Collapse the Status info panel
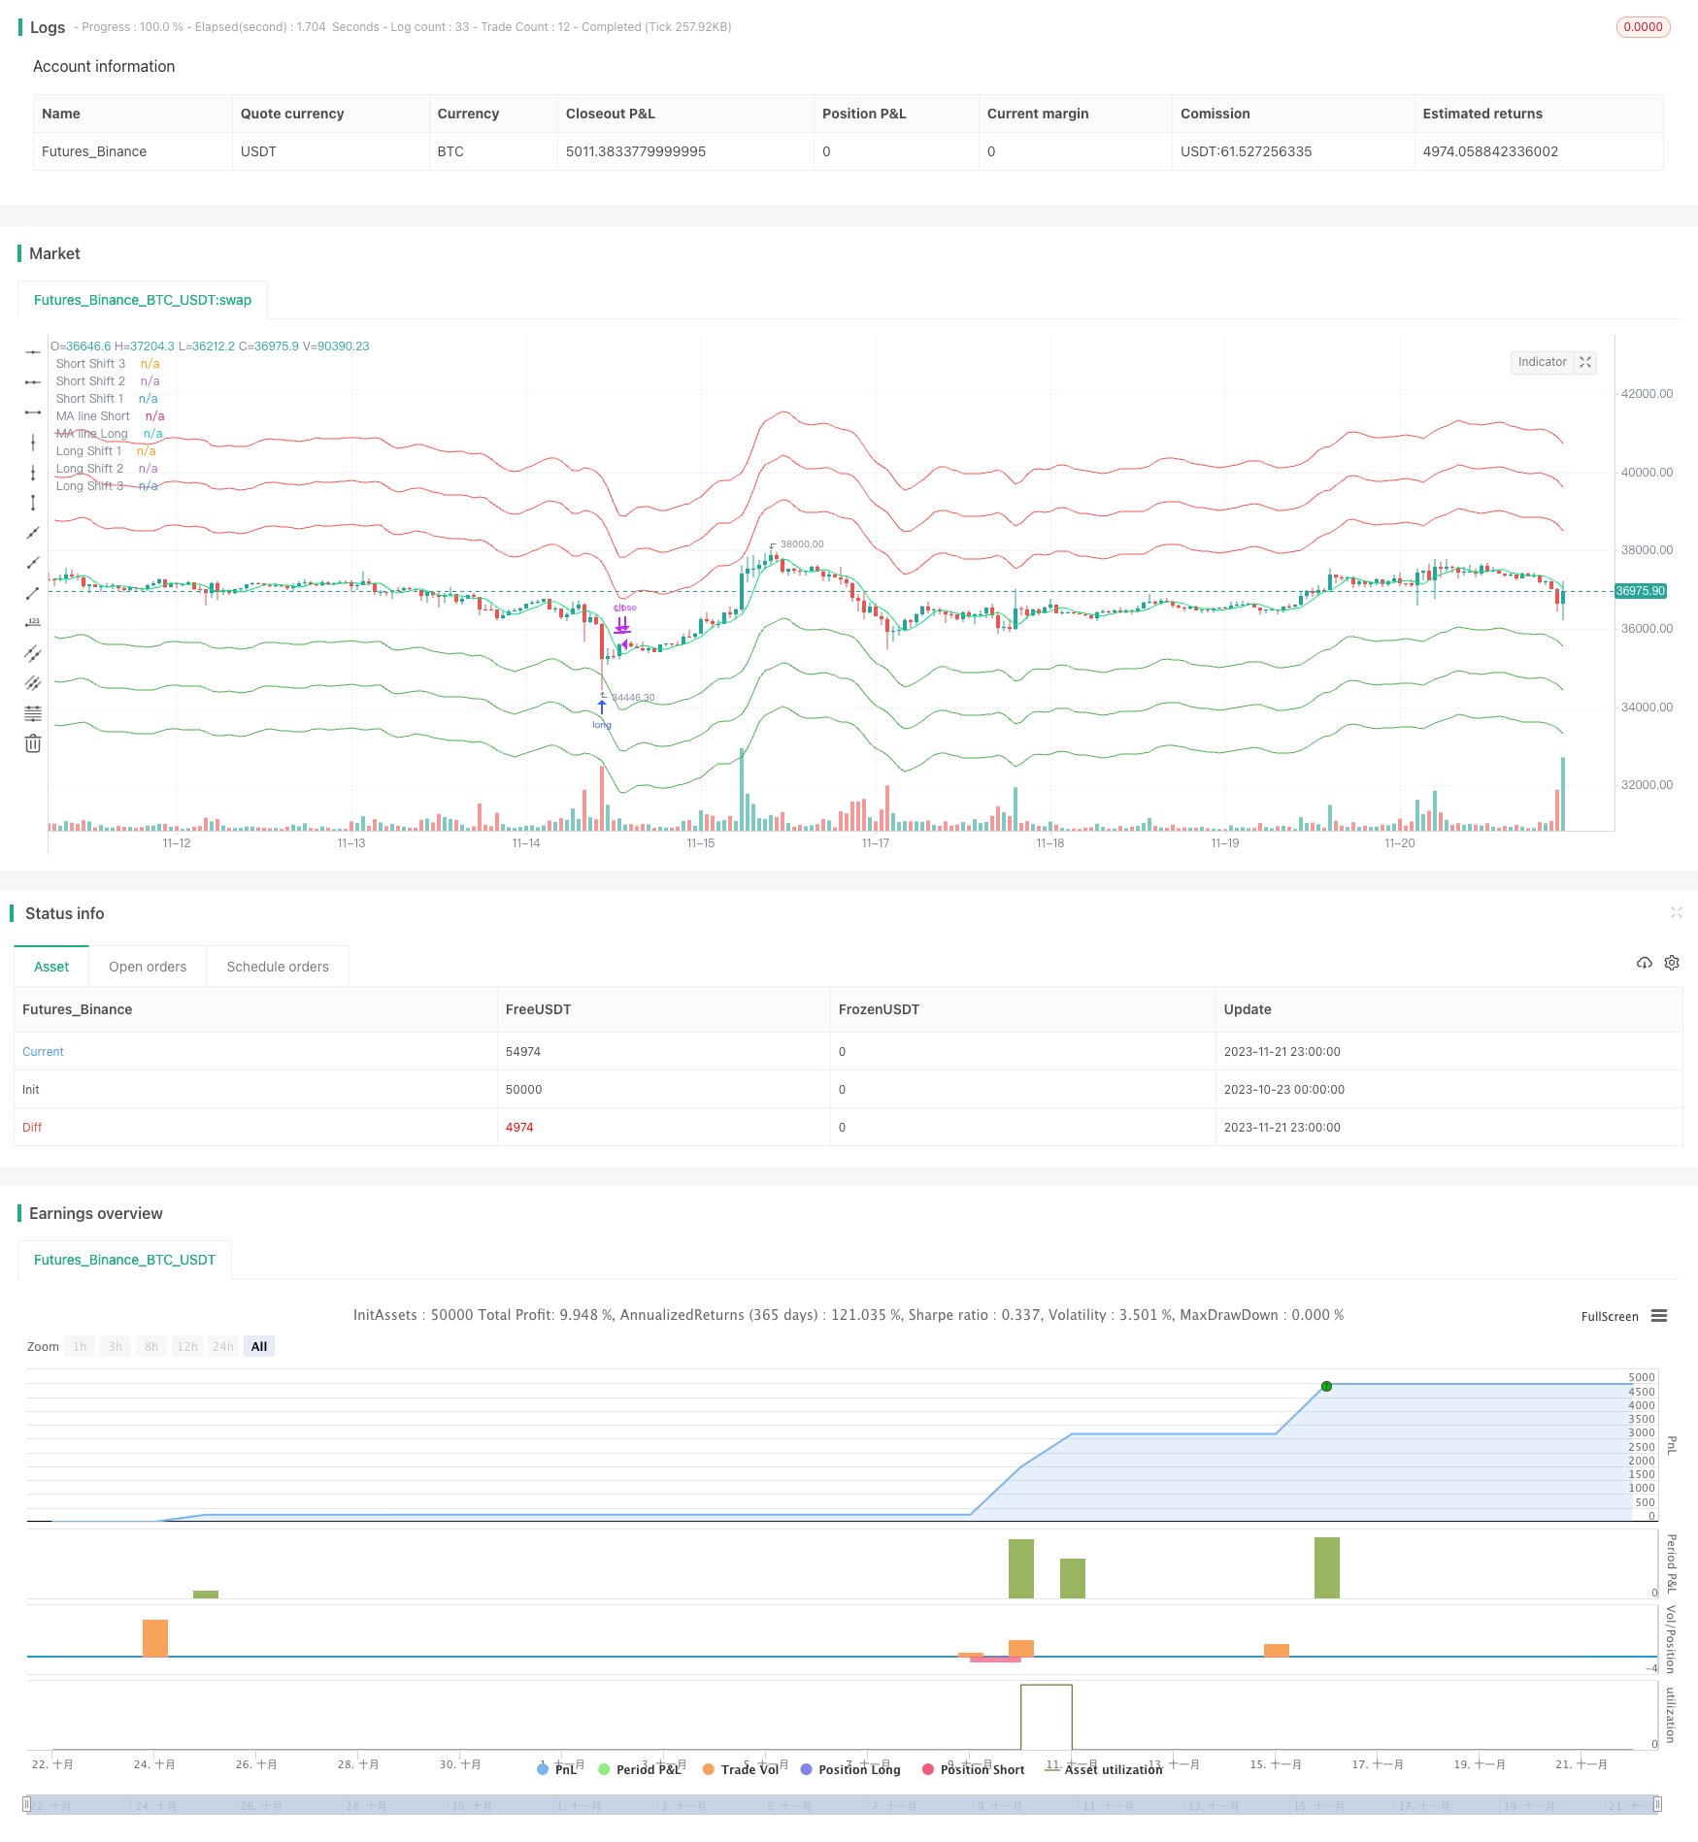Screen dimensions: 1698x1842 tap(1676, 912)
